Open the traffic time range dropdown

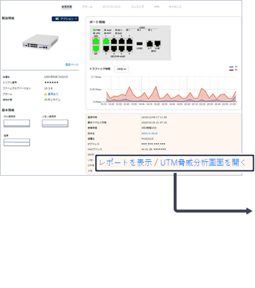coord(121,69)
